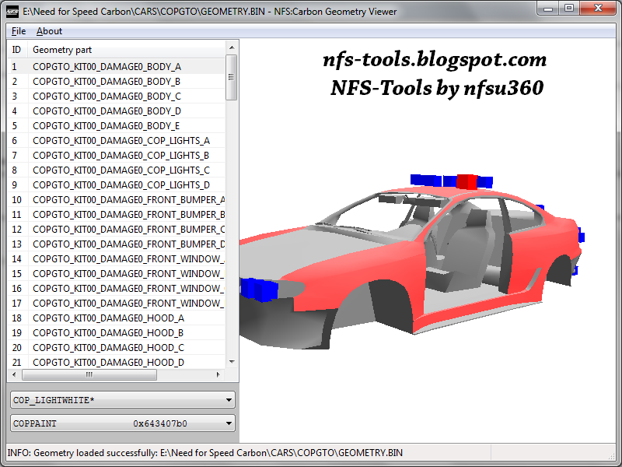
Task: Click the vertical scrollbar thumb of parts list
Action: click(x=231, y=77)
